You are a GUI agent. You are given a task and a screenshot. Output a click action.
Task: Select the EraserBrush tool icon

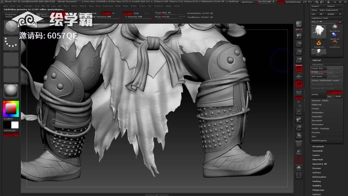tap(335, 44)
